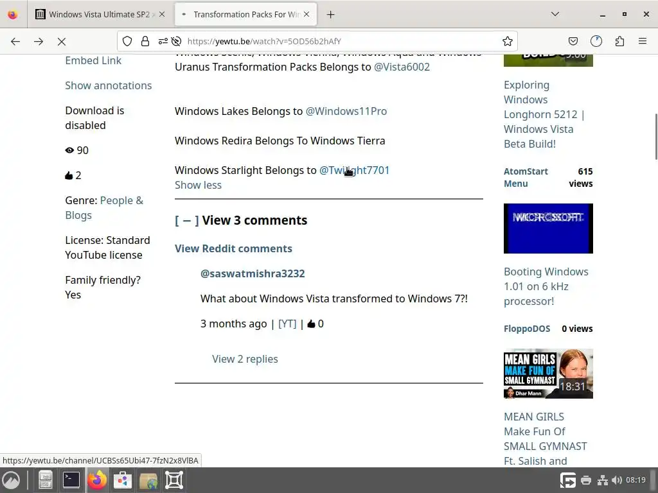The image size is (658, 493).
Task: Open Save to Pocket in the toolbar
Action: pyautogui.click(x=573, y=41)
